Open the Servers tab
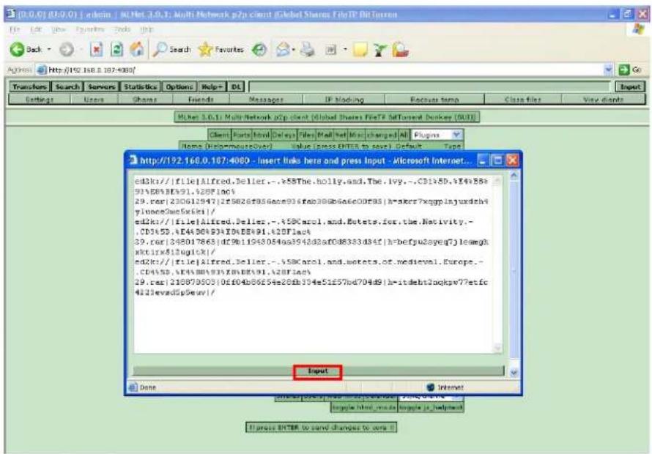This screenshot has width=652, height=454. coord(101,86)
